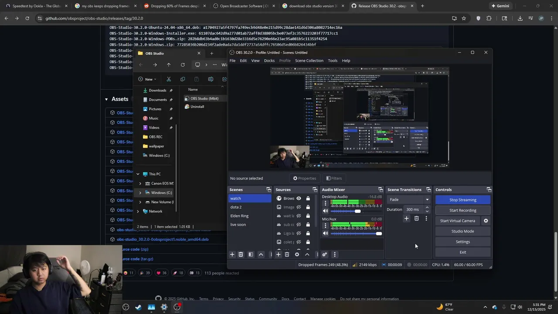
Task: Select the 'dota 2' scene
Action: pos(249,207)
